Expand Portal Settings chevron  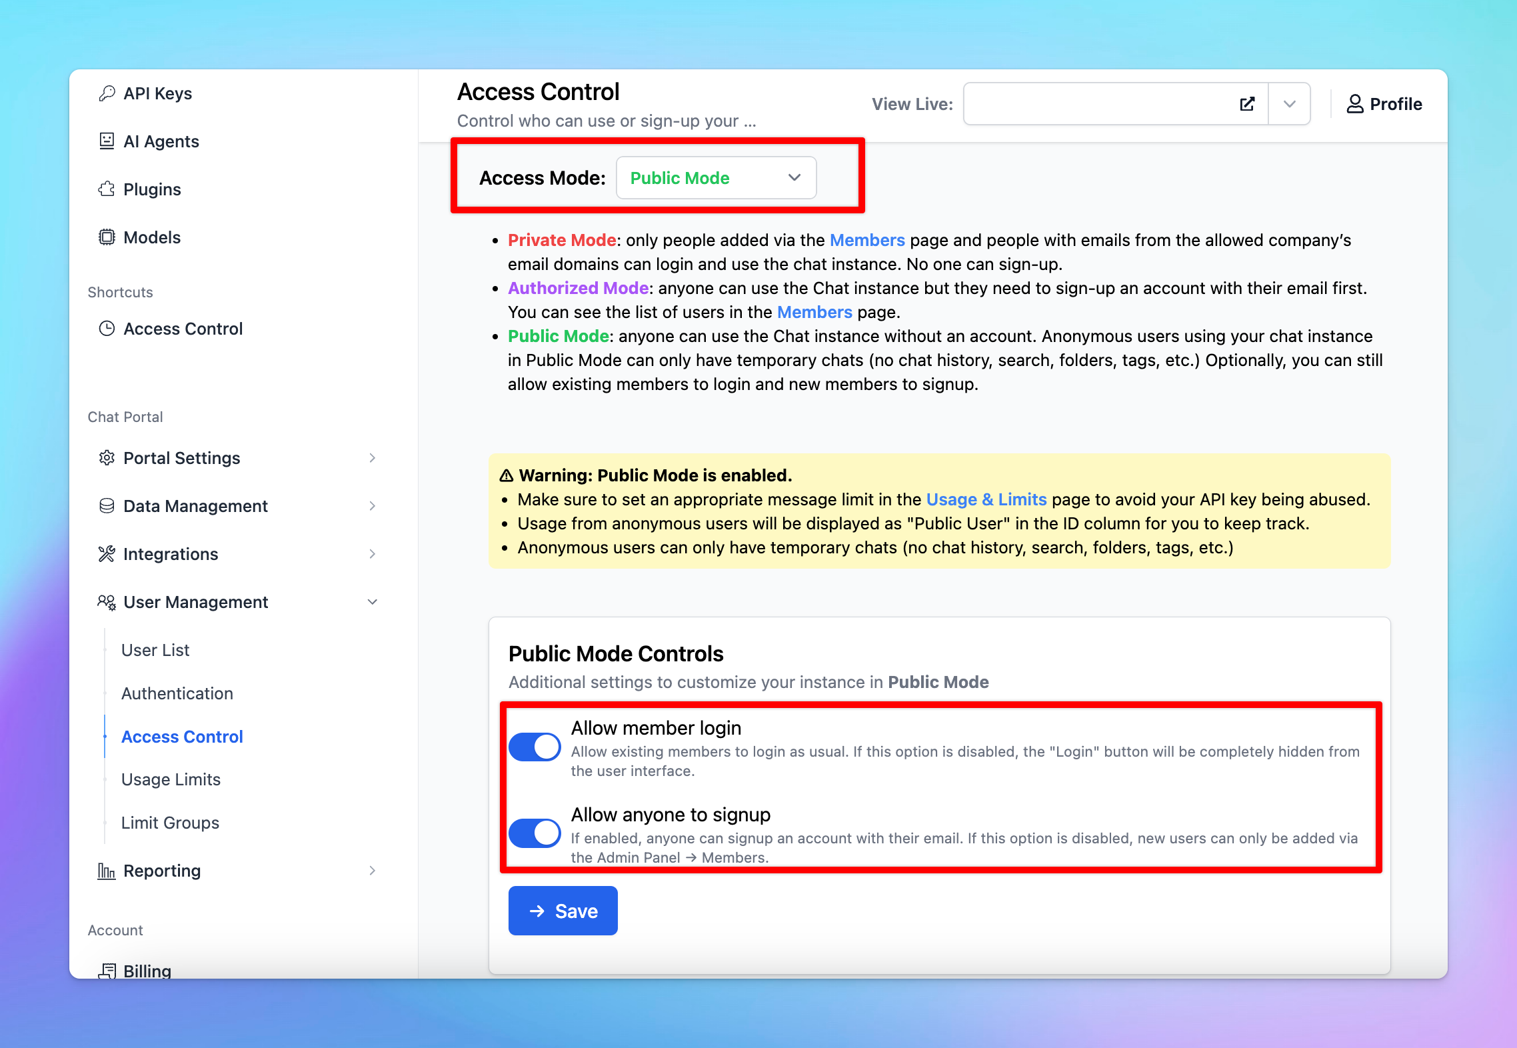(x=373, y=458)
